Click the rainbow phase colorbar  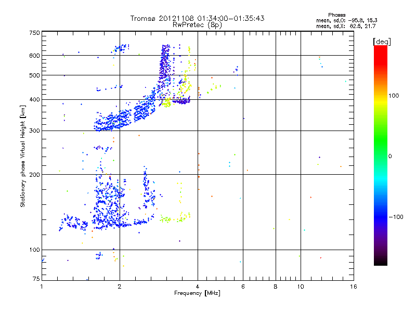[x=381, y=155]
